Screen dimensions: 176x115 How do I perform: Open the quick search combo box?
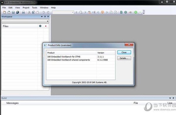(63, 12)
